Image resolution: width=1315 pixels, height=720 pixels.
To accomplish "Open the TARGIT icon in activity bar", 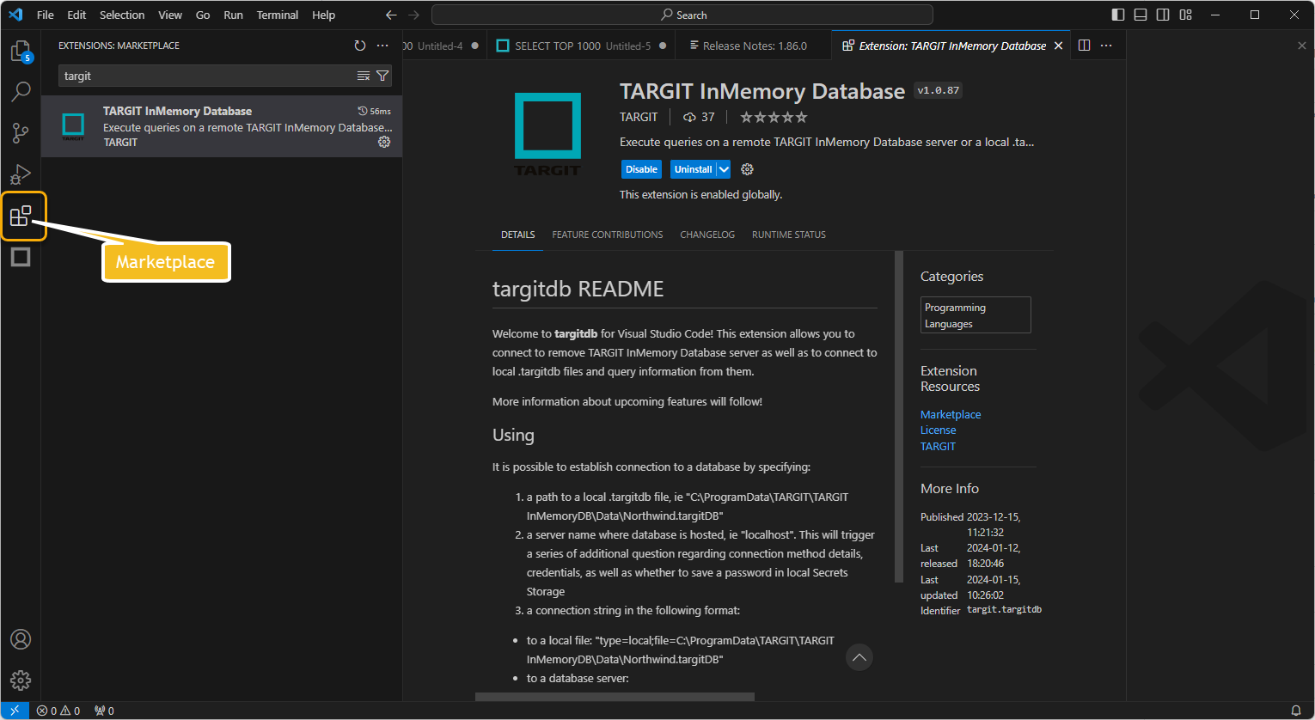I will point(21,257).
